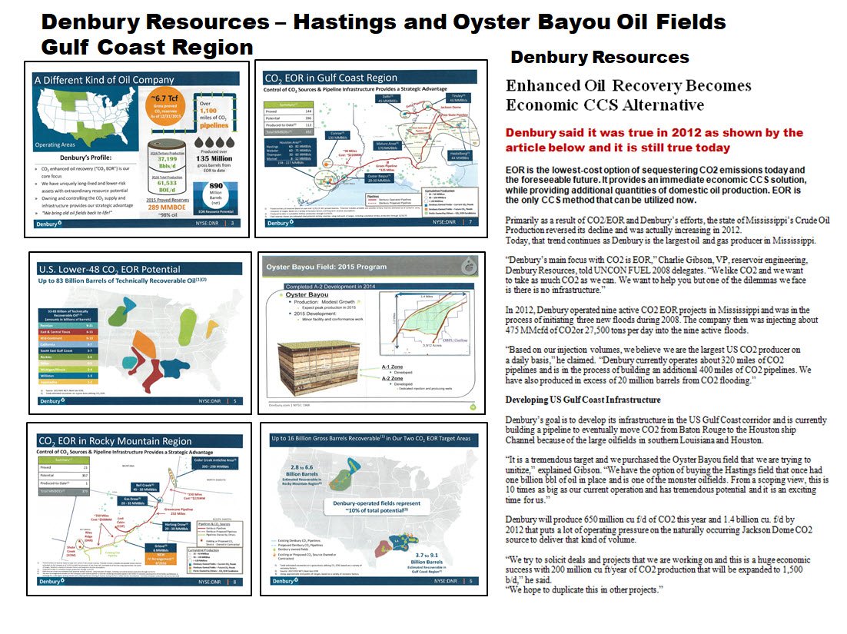Image resolution: width=847 pixels, height=634 pixels.
Task: Click the main title 'Denbury Resources – Hastings and Oyster Bayou Oil Fields'
Action: (384, 22)
